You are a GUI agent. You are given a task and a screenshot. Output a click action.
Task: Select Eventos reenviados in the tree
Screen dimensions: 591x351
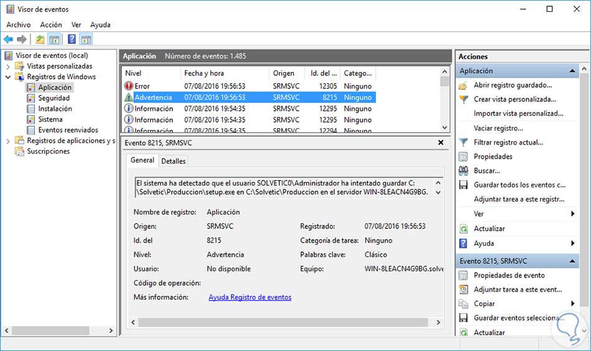[x=68, y=130]
